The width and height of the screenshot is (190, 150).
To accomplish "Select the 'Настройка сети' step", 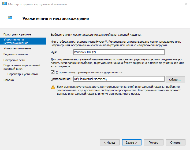I will click(x=14, y=60).
